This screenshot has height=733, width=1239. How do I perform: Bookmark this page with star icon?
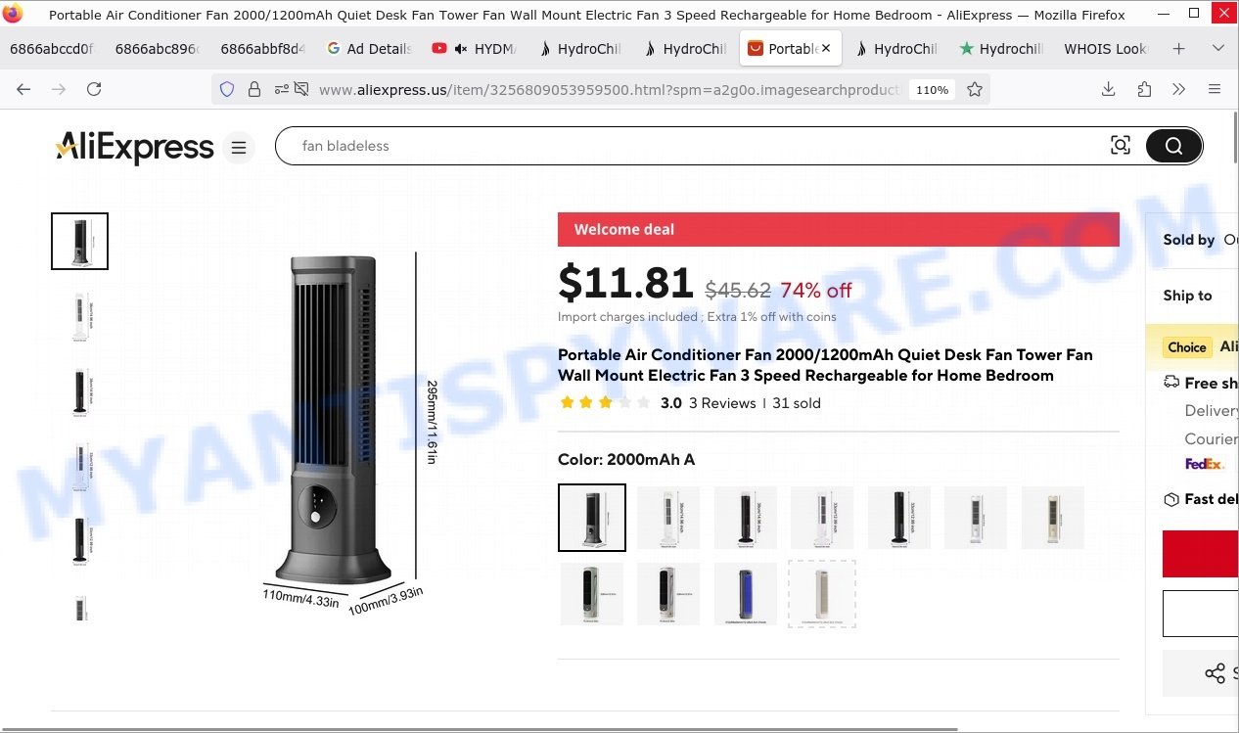(975, 89)
